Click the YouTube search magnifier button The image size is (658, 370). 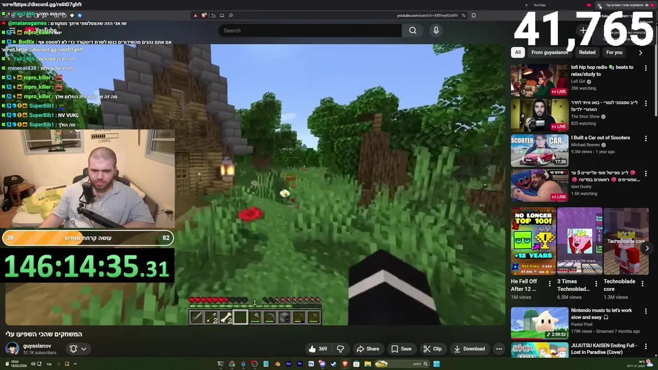412,30
